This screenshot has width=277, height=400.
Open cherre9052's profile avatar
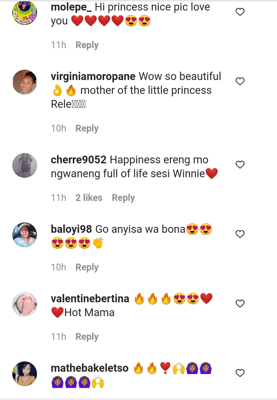25,165
